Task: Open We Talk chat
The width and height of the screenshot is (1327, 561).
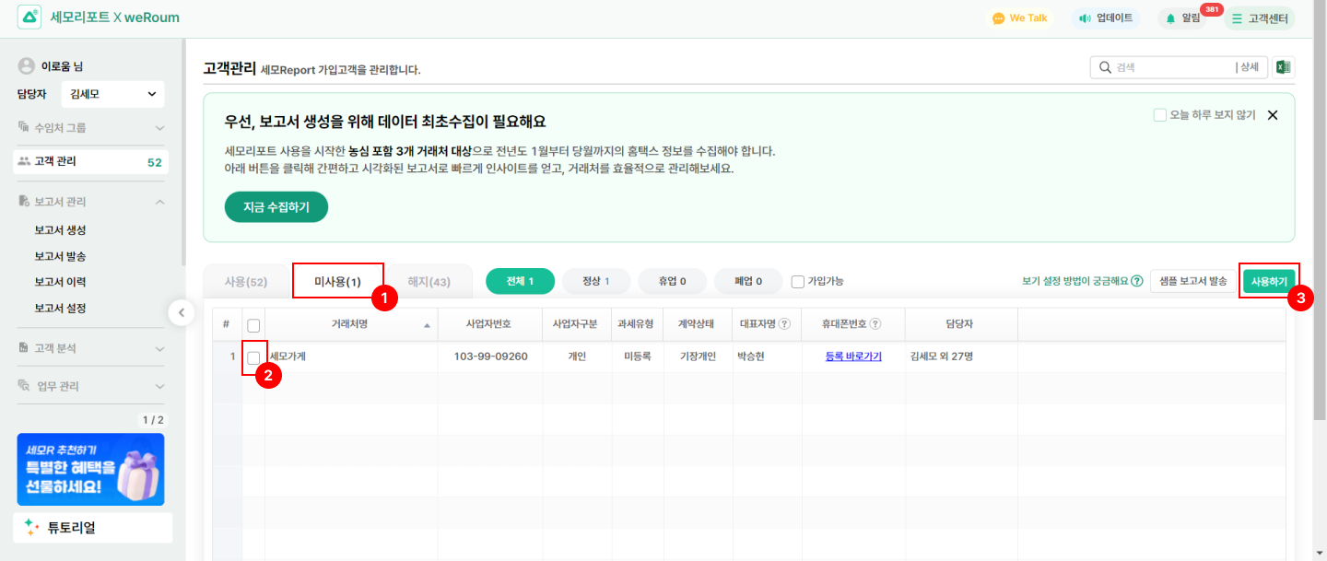Action: click(x=1019, y=18)
